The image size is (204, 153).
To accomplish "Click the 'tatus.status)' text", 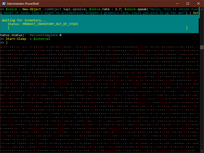I will tap(12, 35).
